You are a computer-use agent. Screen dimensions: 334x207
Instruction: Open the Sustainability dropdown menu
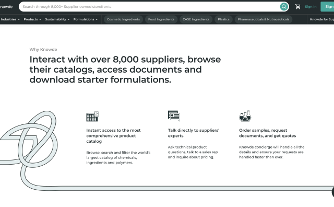[57, 19]
